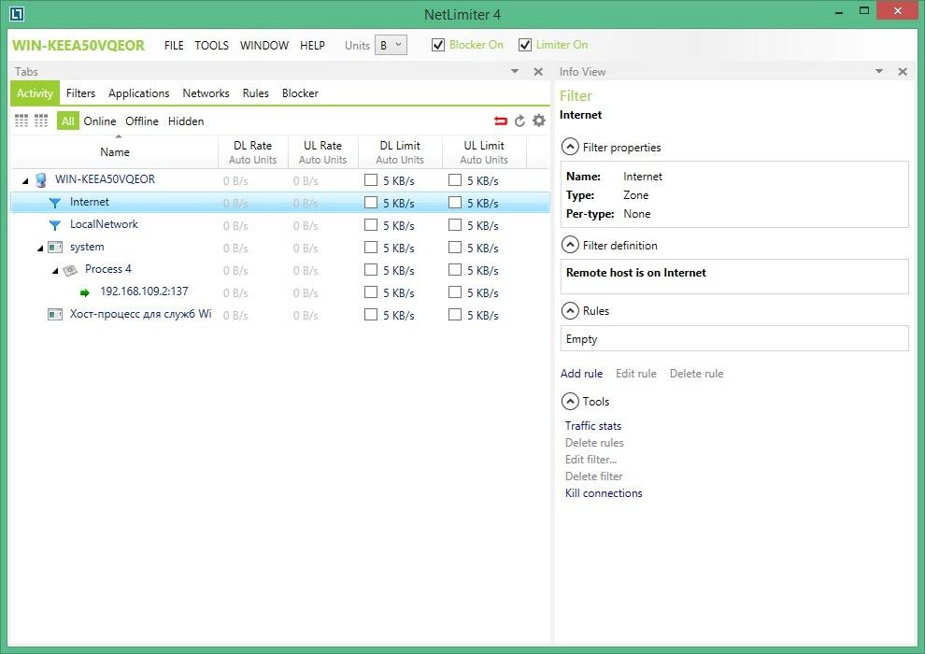Switch to the second grid view icon
This screenshot has height=654, width=925.
41,121
